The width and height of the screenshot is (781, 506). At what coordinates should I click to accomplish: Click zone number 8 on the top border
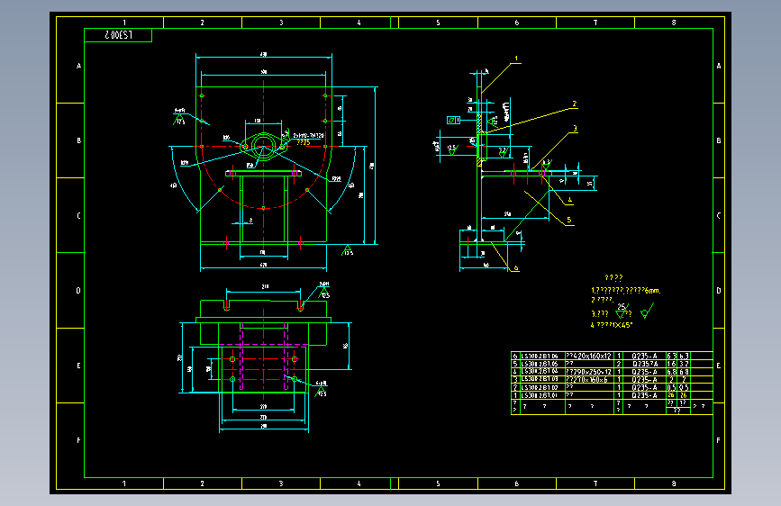pyautogui.click(x=674, y=23)
